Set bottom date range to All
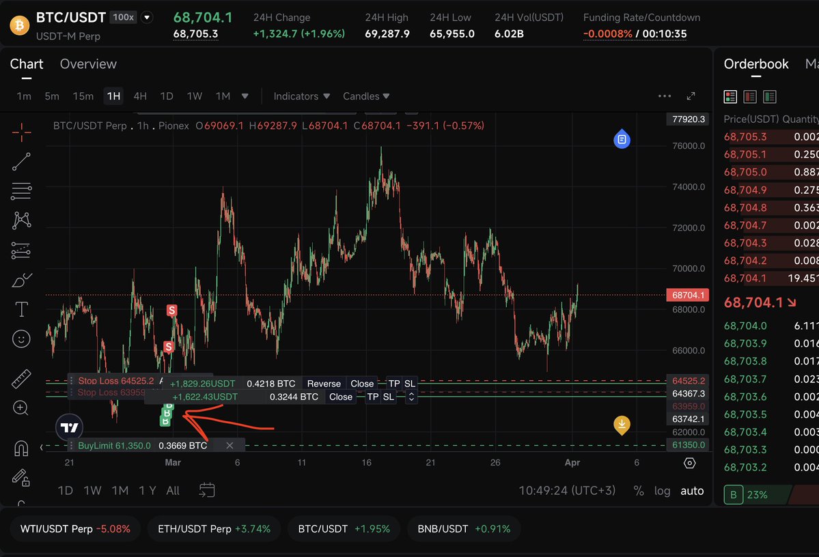 click(173, 491)
